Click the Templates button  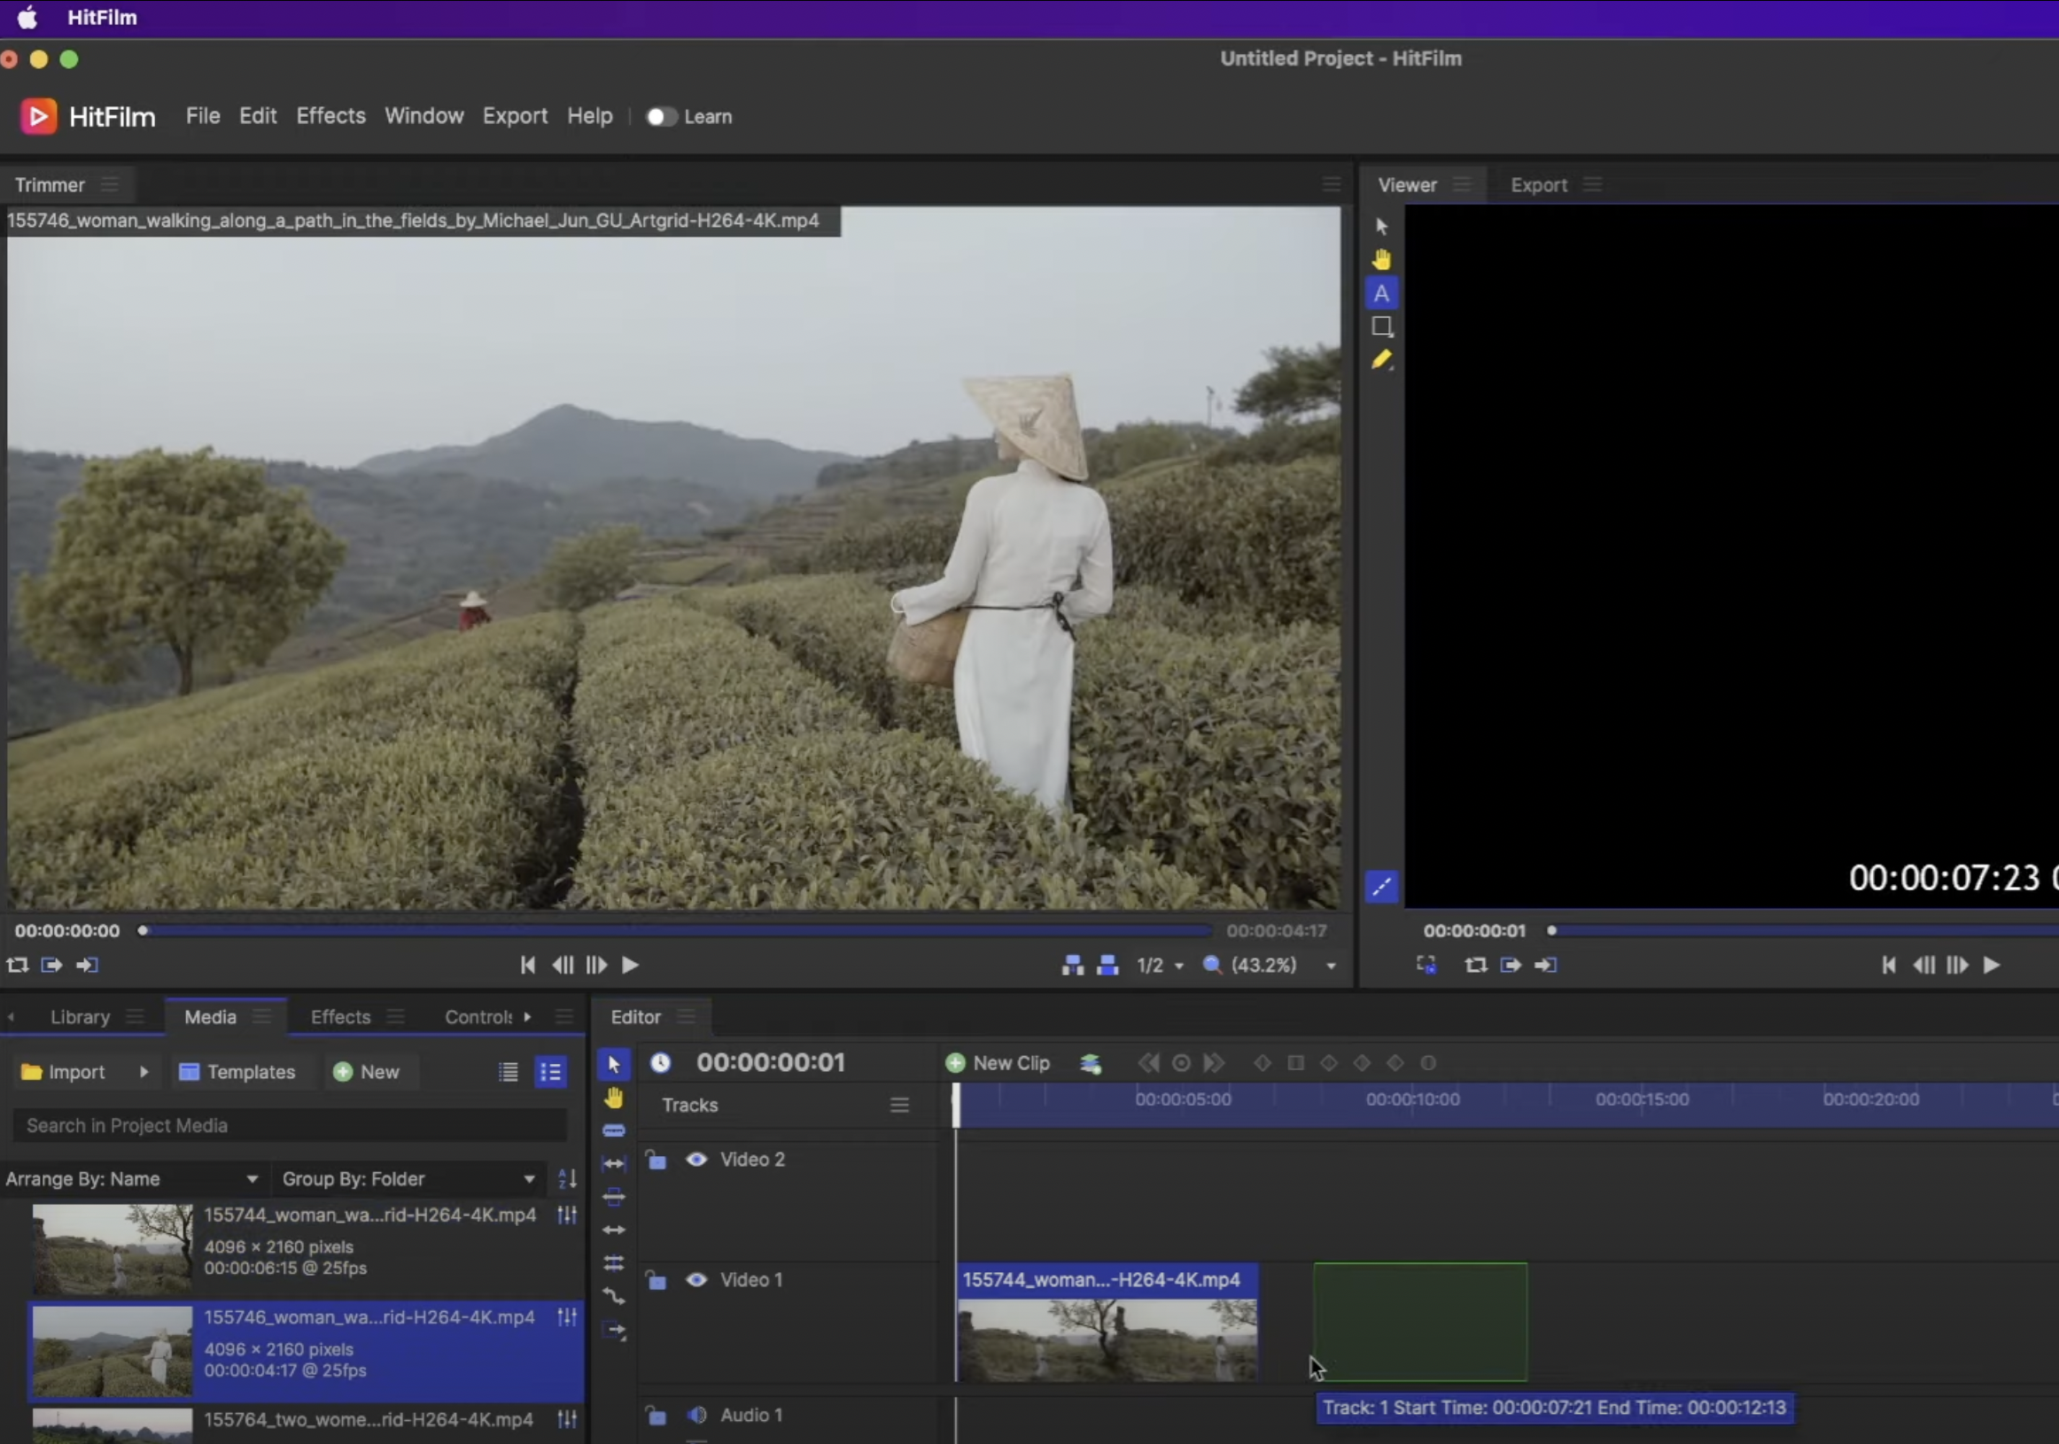(x=237, y=1072)
